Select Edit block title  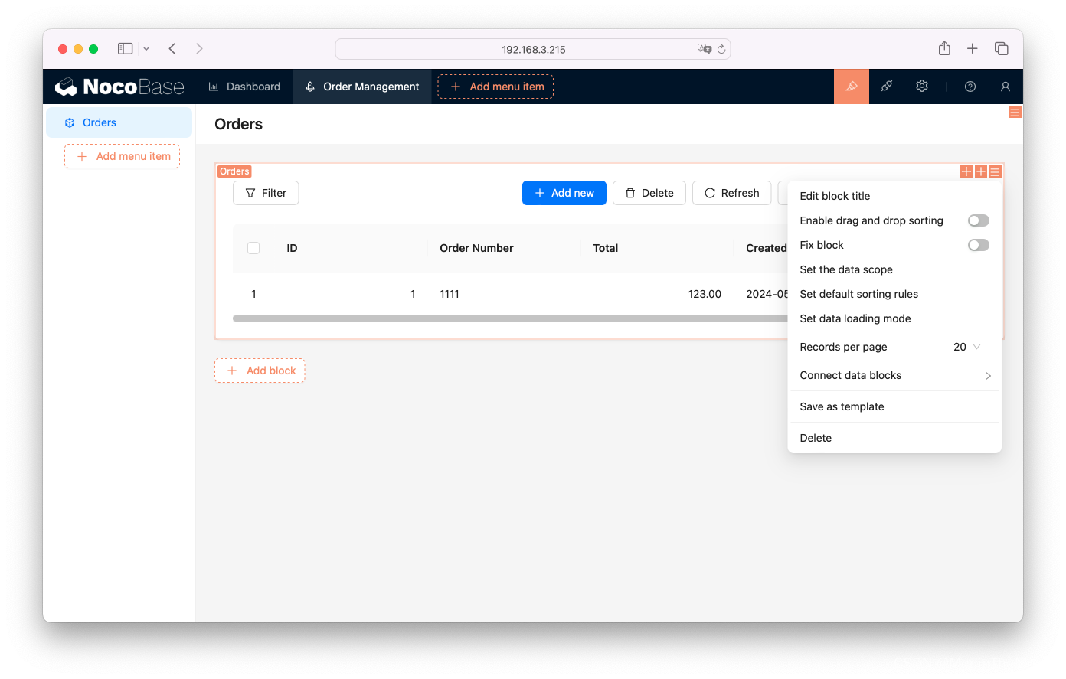point(894,196)
